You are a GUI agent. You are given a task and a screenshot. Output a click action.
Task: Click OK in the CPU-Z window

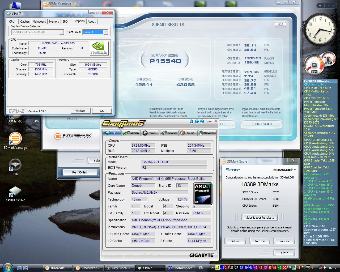102,111
